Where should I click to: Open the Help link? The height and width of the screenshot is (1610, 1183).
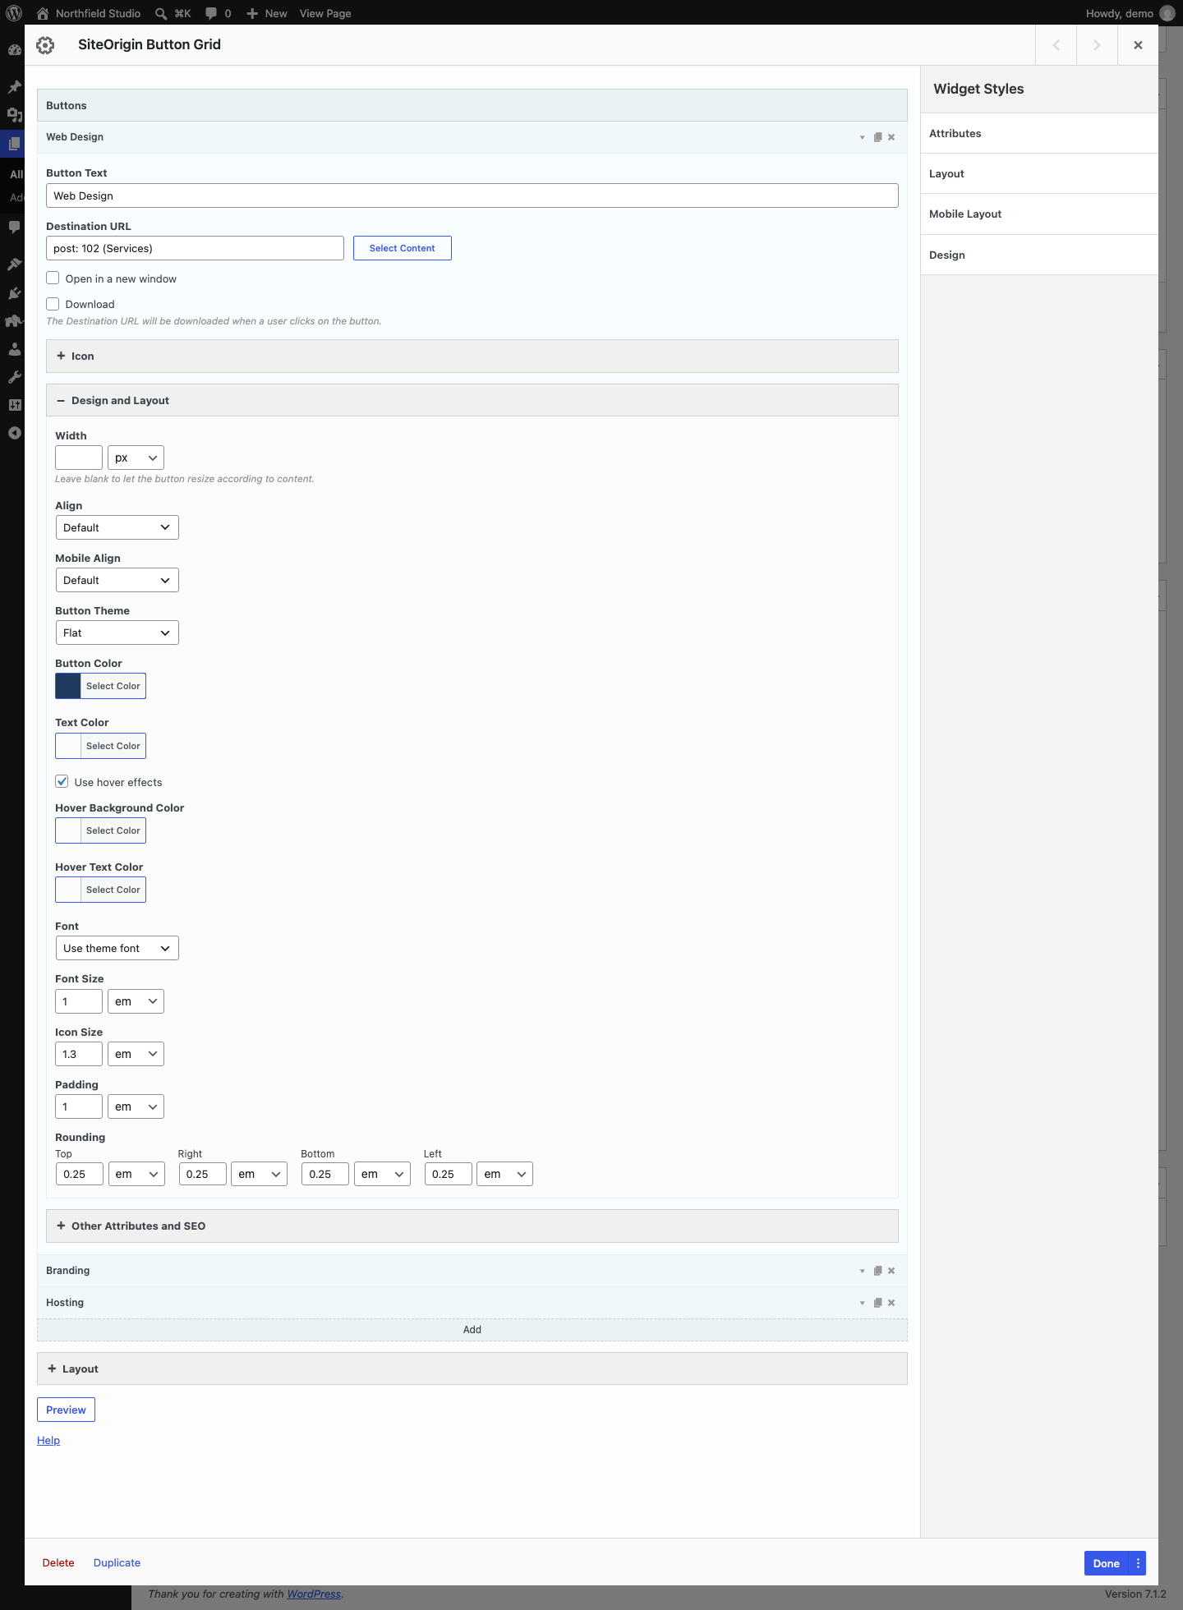pos(48,1440)
